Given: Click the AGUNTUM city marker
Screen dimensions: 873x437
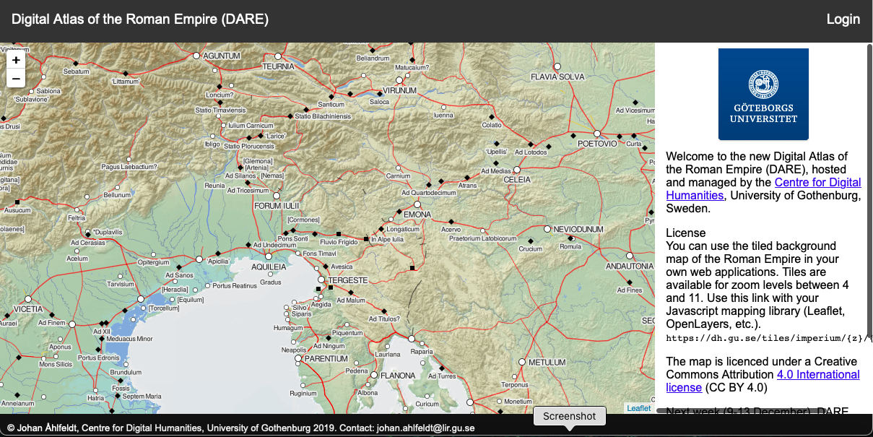Looking at the screenshot, I should coord(196,55).
